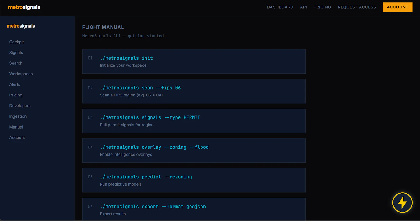Open Alerts in the sidebar
The height and width of the screenshot is (221, 420).
click(x=15, y=84)
